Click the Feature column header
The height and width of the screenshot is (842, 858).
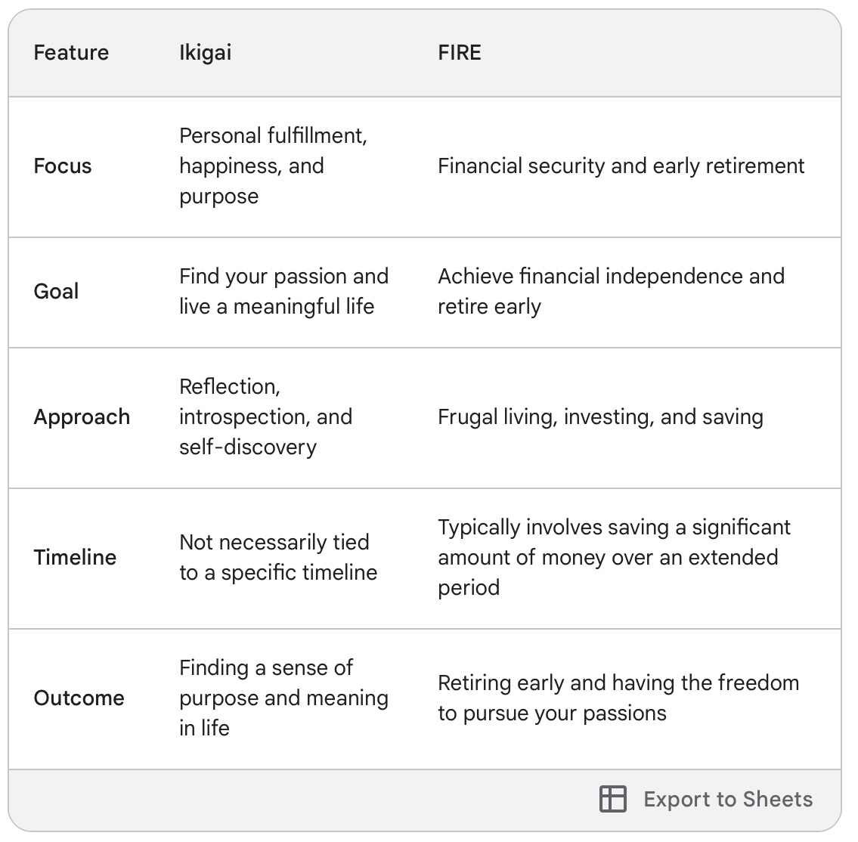(71, 52)
